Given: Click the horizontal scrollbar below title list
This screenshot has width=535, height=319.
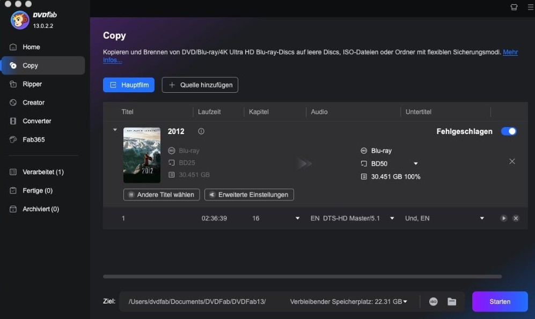Looking at the screenshot, I should tap(302, 277).
